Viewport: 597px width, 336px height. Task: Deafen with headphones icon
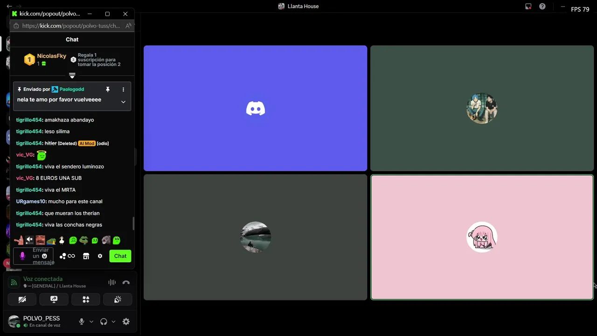[x=104, y=322]
